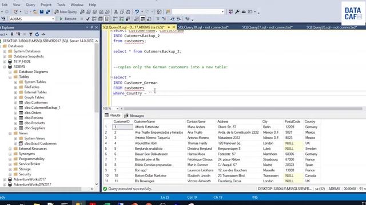The image size is (366, 205).
Task: Click the Open File folder icon
Action: tap(35, 11)
